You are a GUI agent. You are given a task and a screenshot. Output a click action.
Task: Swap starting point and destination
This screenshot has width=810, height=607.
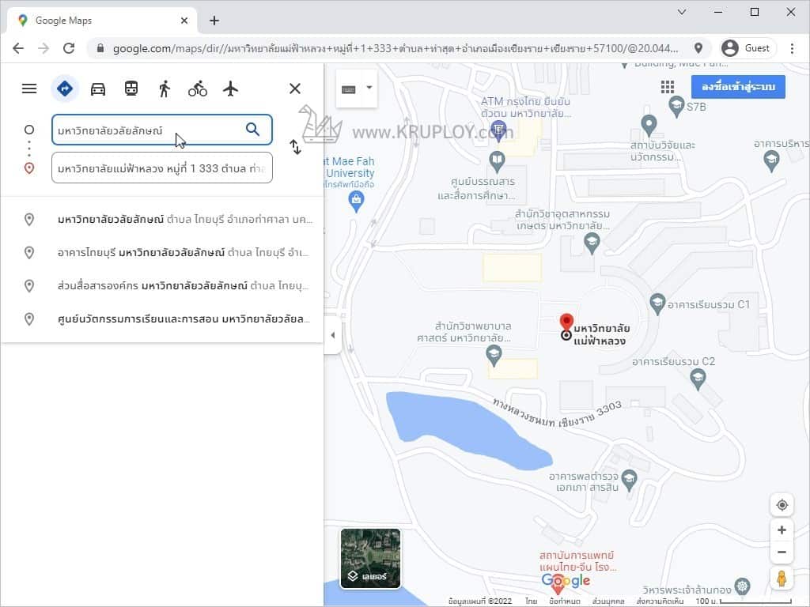tap(296, 147)
